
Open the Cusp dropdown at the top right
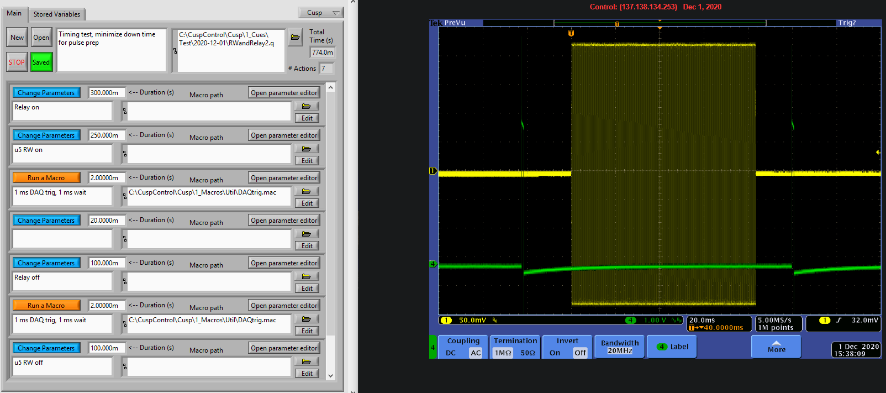pos(321,13)
